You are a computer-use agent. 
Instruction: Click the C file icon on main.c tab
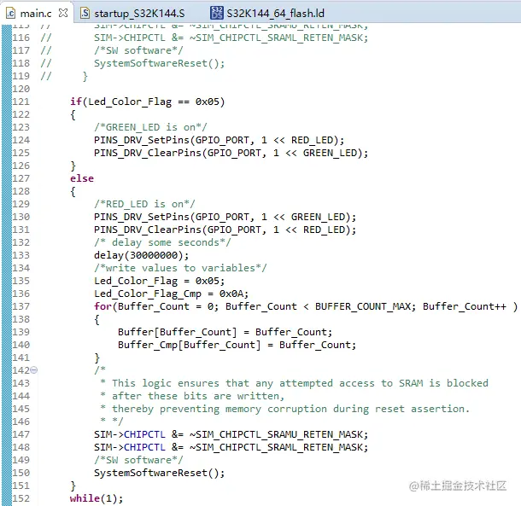click(x=11, y=14)
